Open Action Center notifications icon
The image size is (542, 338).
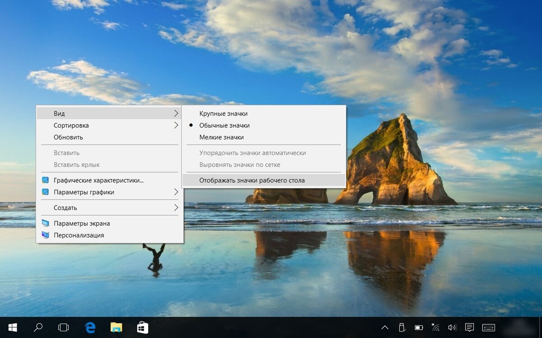click(x=469, y=328)
